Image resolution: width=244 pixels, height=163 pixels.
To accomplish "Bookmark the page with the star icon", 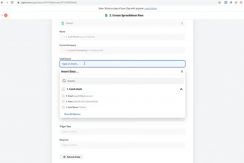I will [x=219, y=3].
